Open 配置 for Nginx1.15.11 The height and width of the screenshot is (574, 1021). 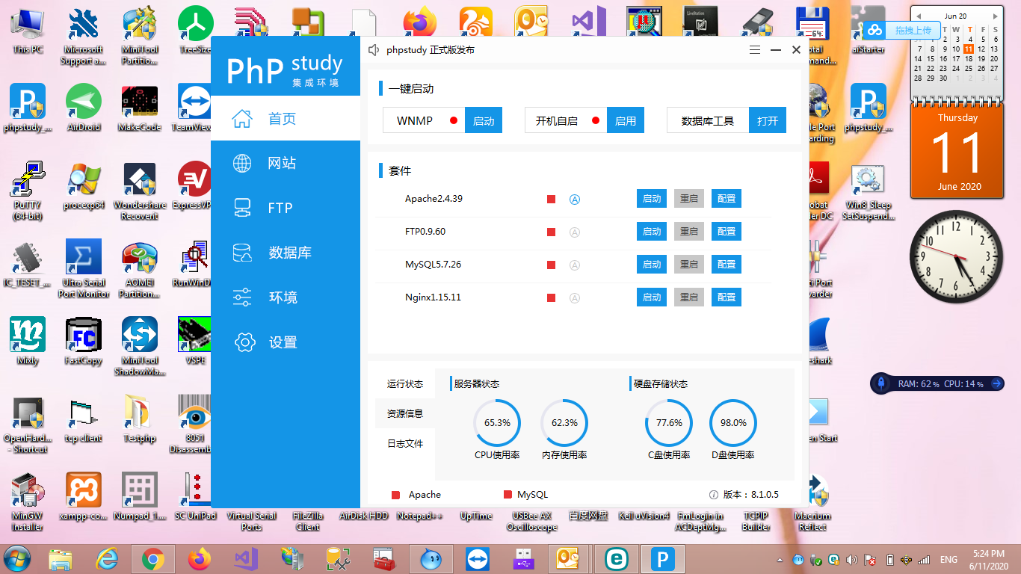point(727,297)
